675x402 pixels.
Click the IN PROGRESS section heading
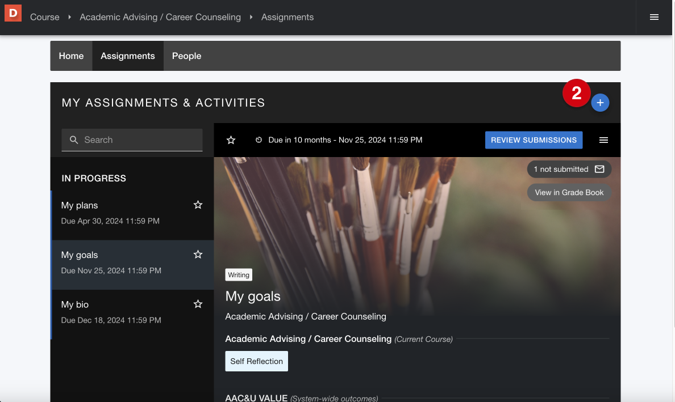click(x=94, y=178)
